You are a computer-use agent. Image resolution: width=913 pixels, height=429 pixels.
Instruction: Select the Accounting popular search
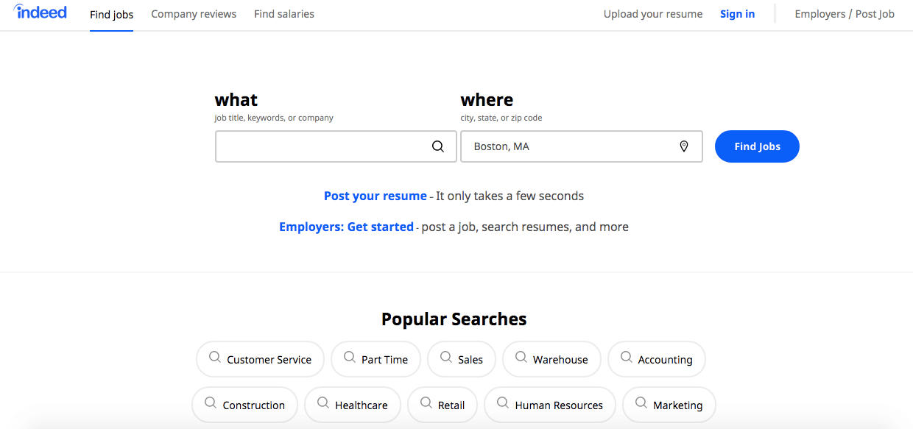657,359
